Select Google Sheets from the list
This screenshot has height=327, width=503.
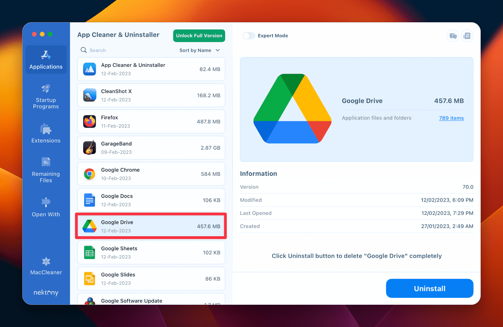pyautogui.click(x=151, y=252)
